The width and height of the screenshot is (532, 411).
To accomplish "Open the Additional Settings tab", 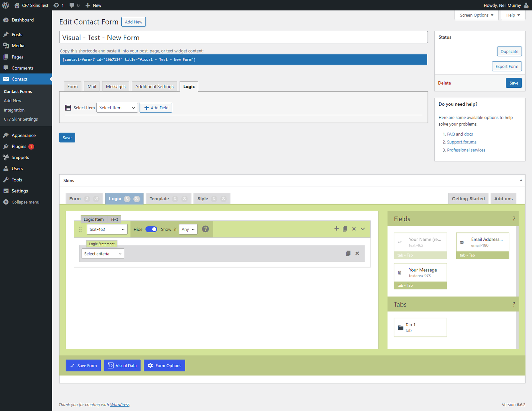I will click(154, 87).
